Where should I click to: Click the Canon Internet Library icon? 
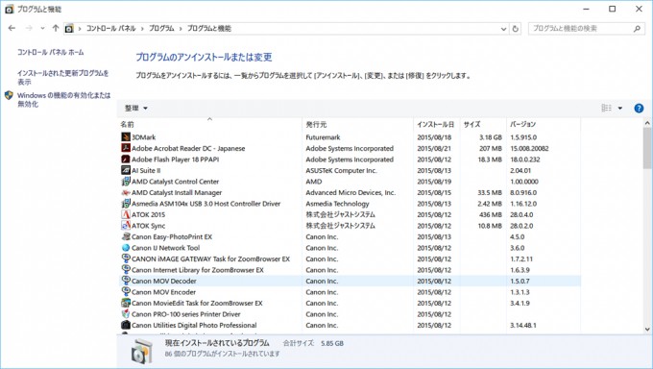[126, 269]
